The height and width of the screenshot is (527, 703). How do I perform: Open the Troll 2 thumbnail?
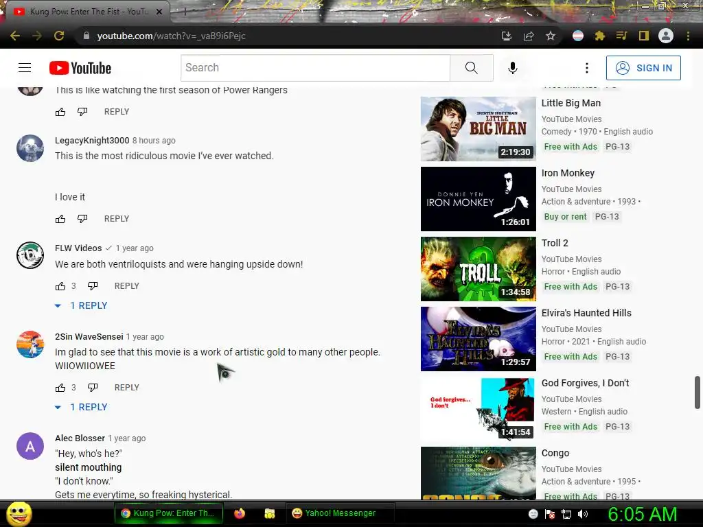point(479,269)
